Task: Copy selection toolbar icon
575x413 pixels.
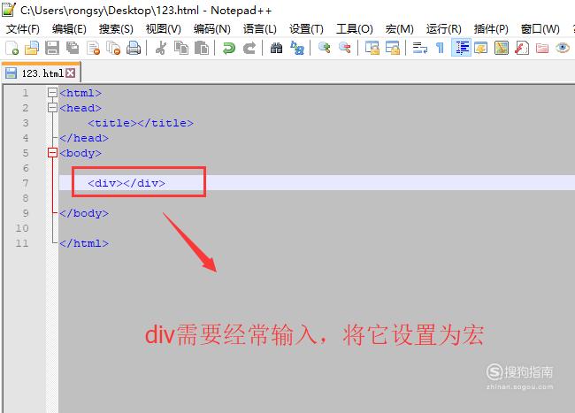Action: [181, 48]
